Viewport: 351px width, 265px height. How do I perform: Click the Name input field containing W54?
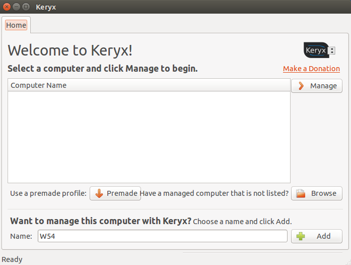[x=163, y=236]
